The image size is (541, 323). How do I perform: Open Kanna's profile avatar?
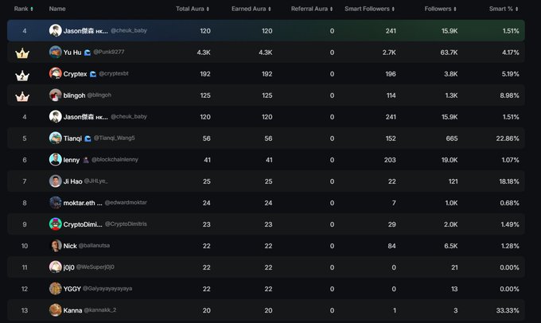[x=55, y=310]
